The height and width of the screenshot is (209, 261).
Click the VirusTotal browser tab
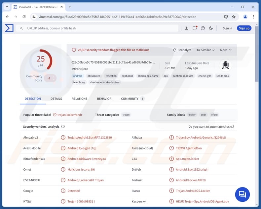pos(38,7)
